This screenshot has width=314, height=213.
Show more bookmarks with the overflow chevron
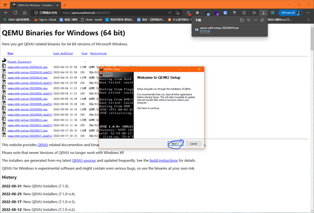click(309, 20)
